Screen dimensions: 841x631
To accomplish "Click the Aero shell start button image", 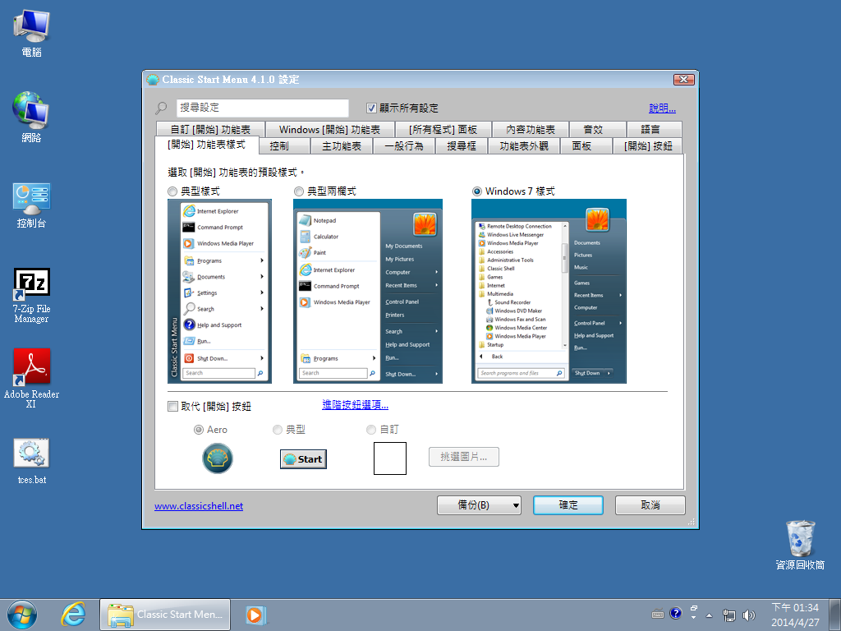I will click(217, 458).
